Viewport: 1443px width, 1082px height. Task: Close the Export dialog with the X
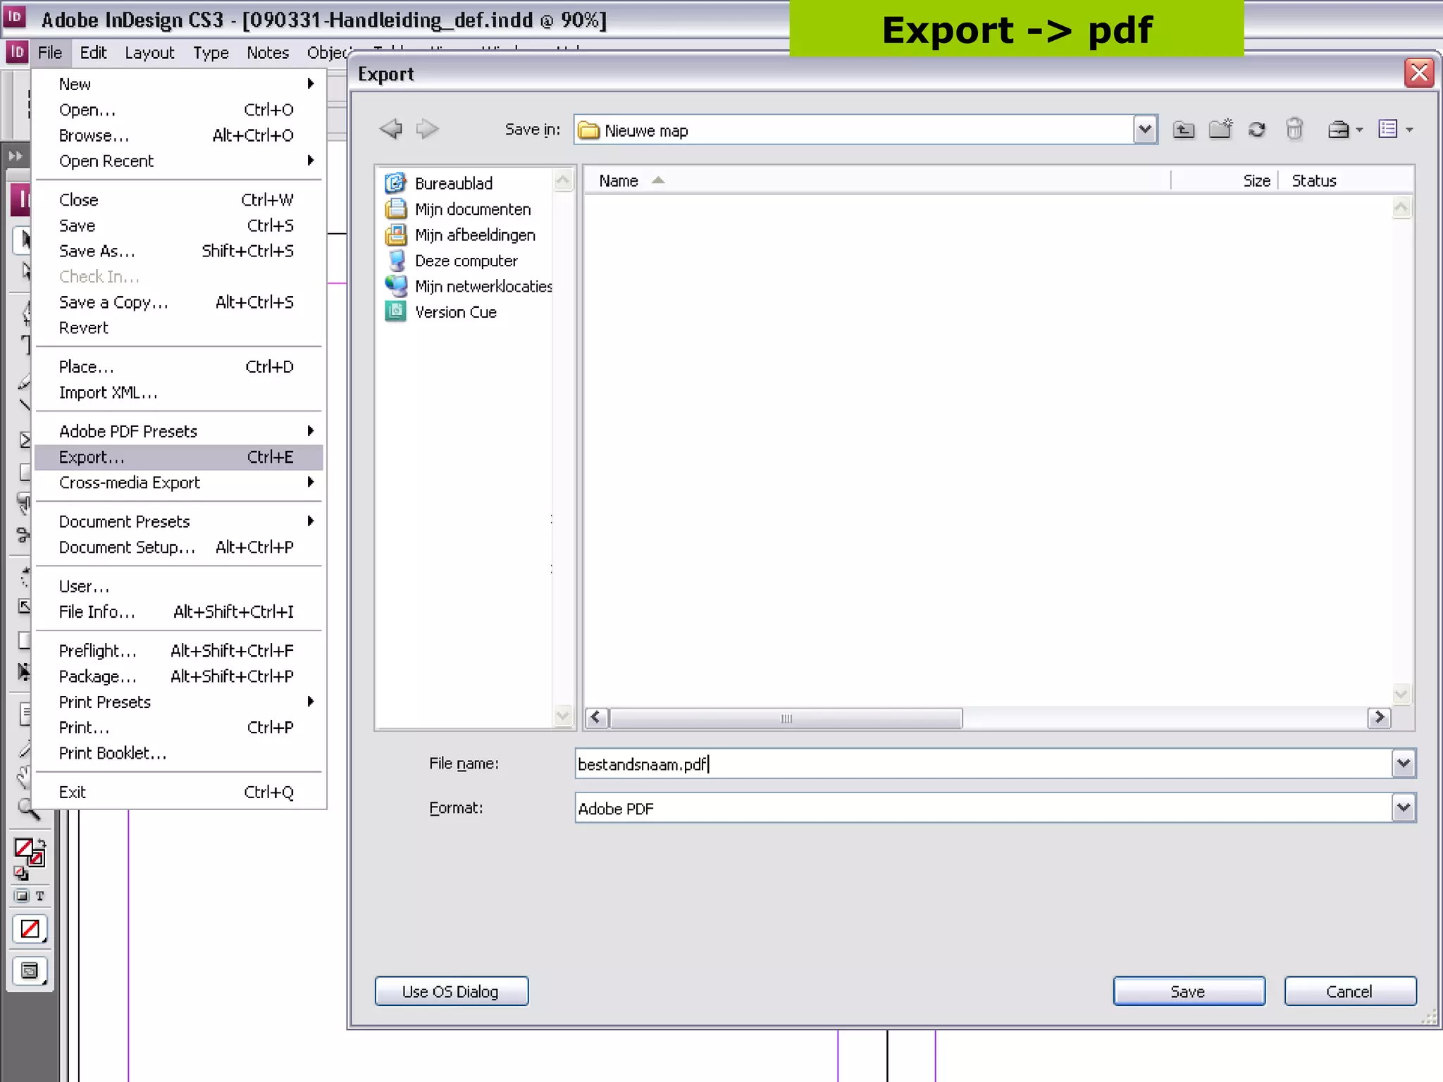coord(1419,73)
